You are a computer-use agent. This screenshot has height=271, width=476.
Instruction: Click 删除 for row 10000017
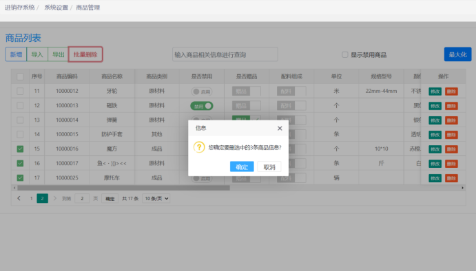point(451,164)
